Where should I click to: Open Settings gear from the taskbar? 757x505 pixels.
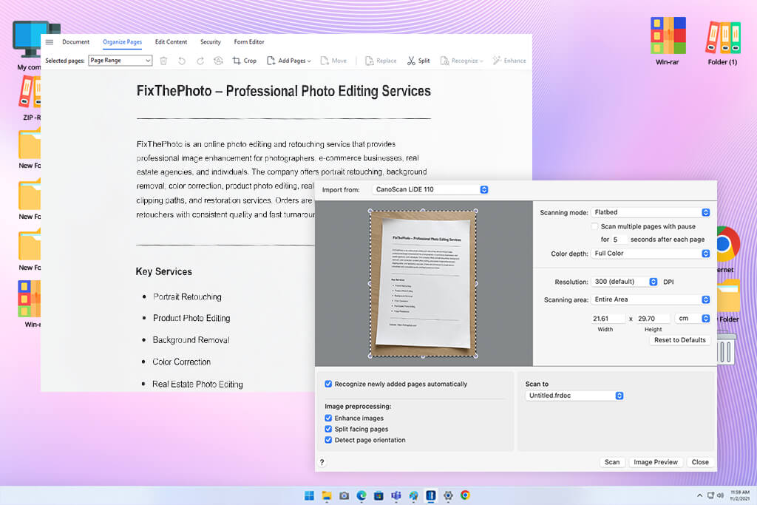(448, 495)
